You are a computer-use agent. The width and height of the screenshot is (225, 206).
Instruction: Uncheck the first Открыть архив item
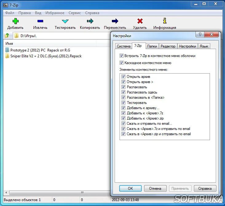(123, 76)
